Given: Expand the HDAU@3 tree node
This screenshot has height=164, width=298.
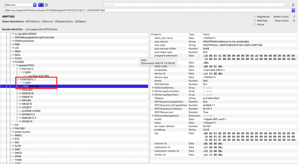Looking at the screenshot, I should point(20,90).
